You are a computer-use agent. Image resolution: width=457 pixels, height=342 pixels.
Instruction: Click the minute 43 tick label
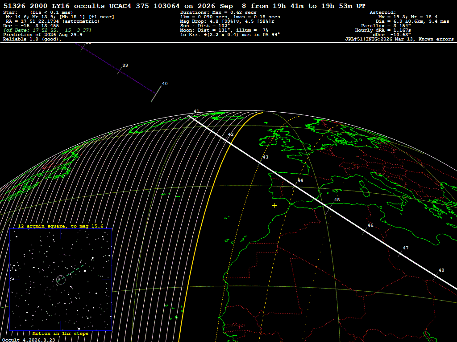[x=265, y=157]
